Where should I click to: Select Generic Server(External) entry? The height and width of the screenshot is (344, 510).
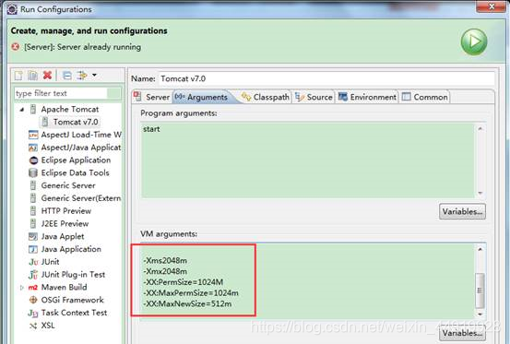[x=81, y=198]
